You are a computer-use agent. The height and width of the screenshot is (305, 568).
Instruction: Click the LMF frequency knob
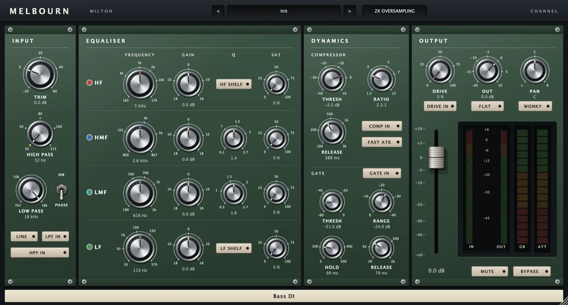point(140,193)
